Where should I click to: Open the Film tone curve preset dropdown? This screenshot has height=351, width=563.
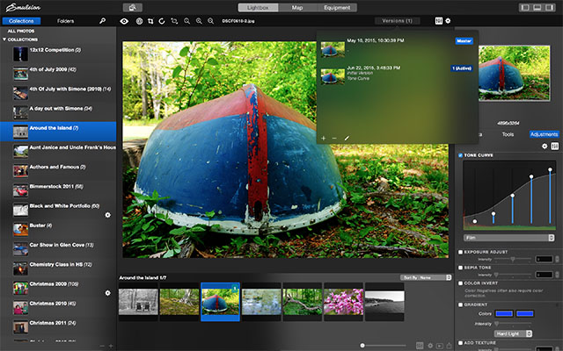[x=508, y=238]
